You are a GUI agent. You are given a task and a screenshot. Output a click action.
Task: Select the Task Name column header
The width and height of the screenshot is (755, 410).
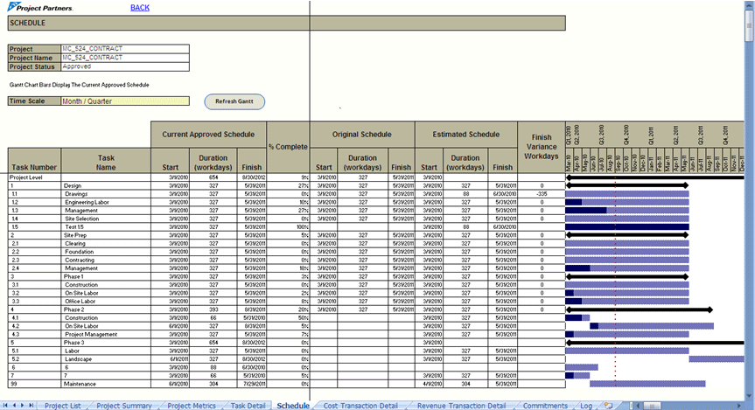pos(106,161)
